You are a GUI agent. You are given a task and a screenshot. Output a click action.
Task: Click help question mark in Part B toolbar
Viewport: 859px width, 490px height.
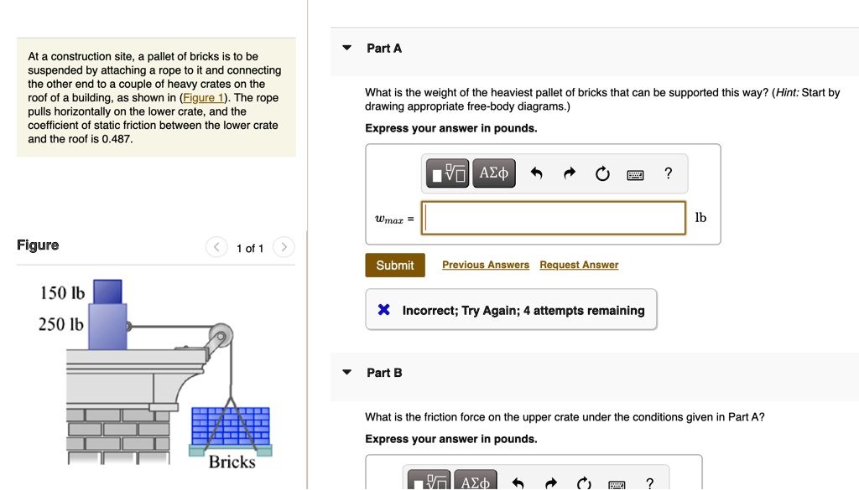coord(649,483)
